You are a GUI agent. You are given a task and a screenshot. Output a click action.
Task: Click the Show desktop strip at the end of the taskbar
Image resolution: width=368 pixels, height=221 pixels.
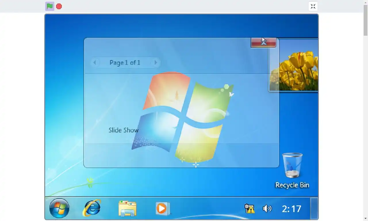point(314,208)
